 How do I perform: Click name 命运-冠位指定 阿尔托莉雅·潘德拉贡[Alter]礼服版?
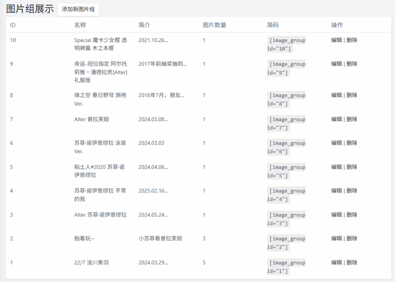101,72
